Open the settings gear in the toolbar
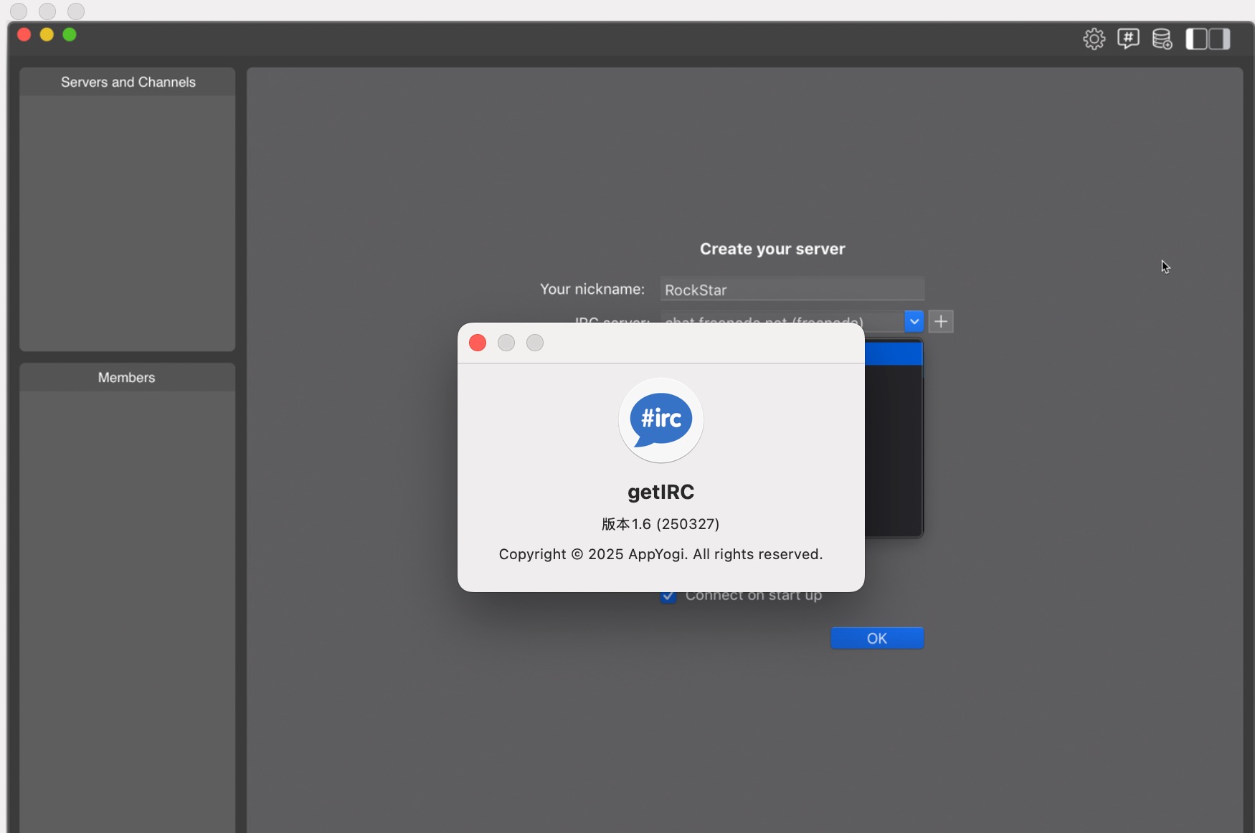This screenshot has width=1255, height=833. pos(1094,39)
